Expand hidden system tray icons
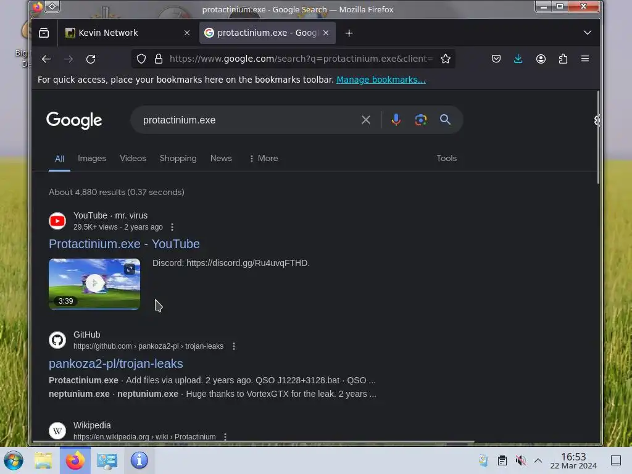Viewport: 632px width, 474px height. (x=538, y=460)
